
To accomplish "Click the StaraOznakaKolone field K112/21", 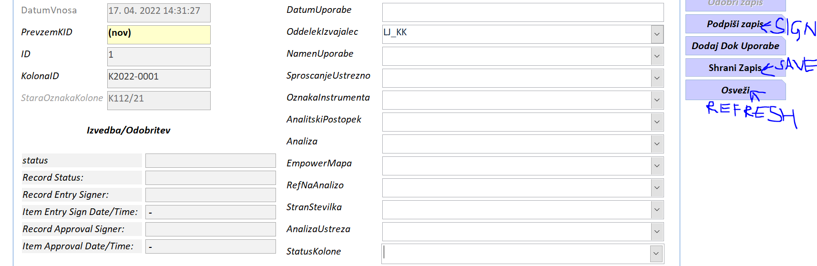I will (159, 100).
